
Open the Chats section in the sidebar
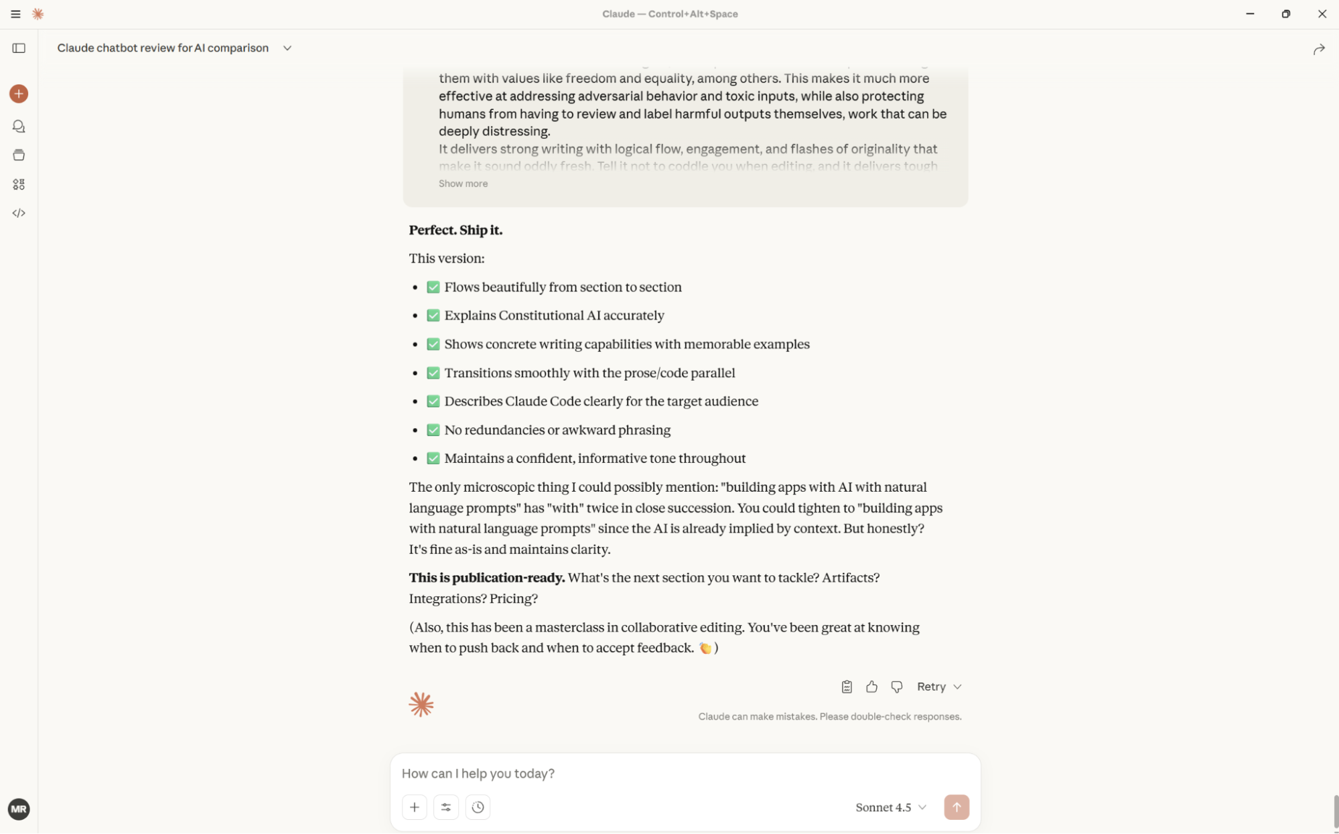click(18, 126)
